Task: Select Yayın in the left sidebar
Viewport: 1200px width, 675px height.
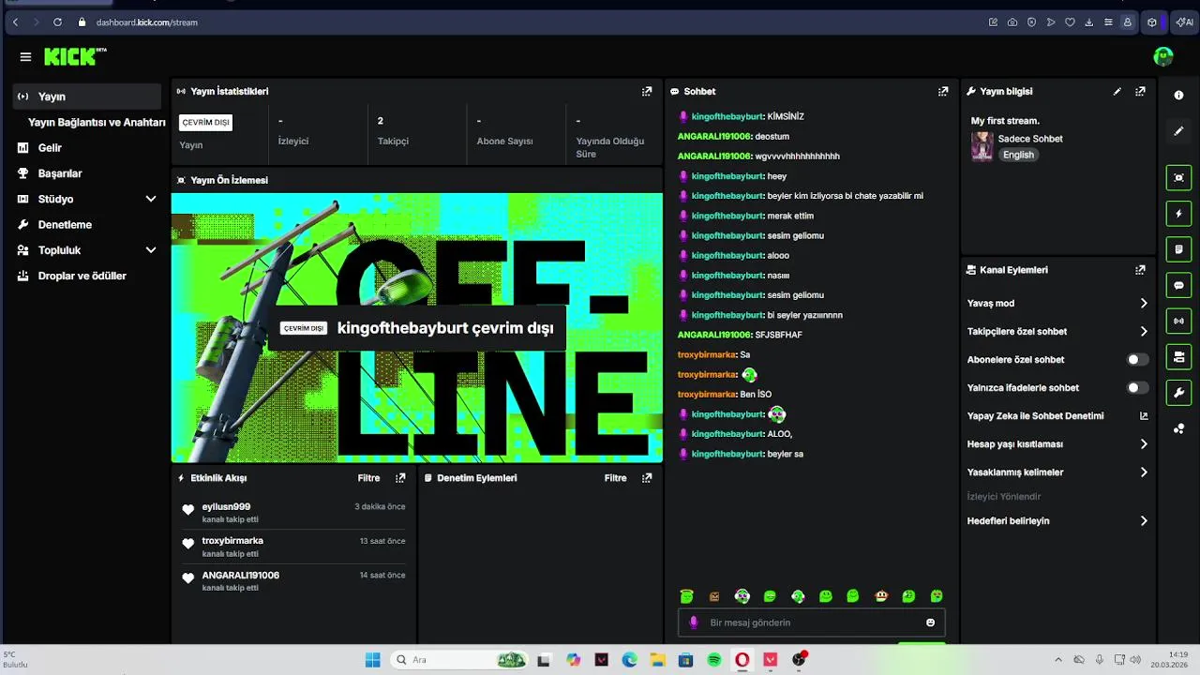Action: point(86,97)
